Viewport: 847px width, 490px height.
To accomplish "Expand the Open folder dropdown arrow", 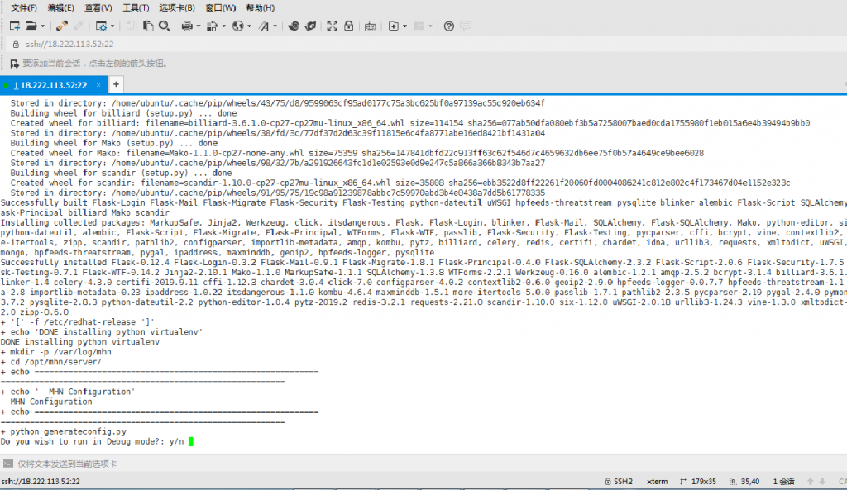I will click(x=42, y=26).
